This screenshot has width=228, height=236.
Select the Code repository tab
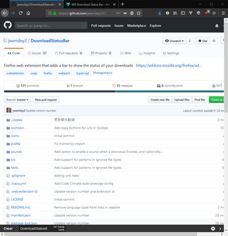pos(14,53)
